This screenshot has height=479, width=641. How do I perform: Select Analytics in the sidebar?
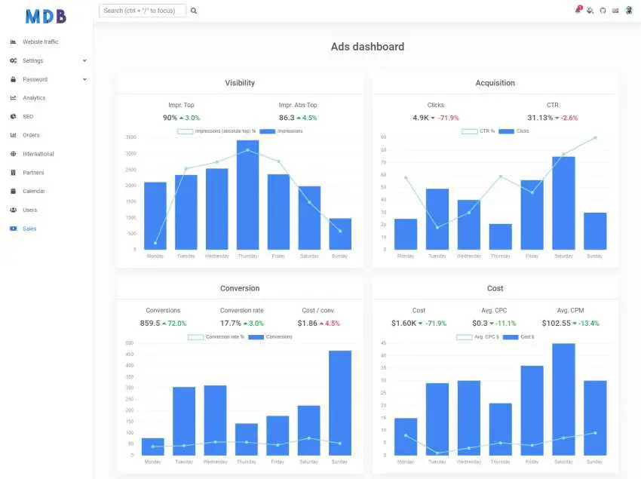point(34,97)
